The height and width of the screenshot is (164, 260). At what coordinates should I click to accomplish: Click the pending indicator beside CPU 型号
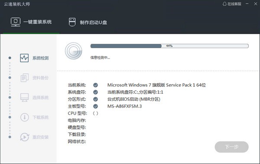(95, 113)
